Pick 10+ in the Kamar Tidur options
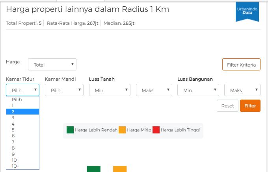268x172 pixels. click(23, 166)
